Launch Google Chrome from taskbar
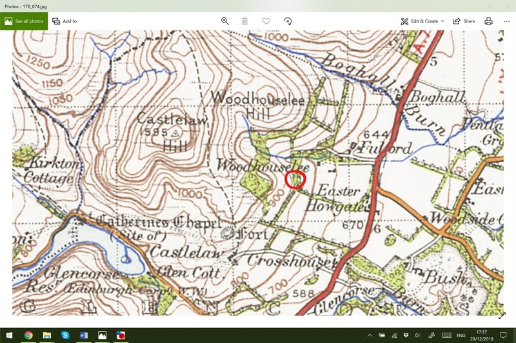516x343 pixels. 28,335
